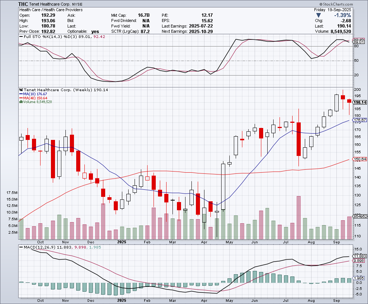Click the NYSE exchange label
This screenshot has height=304, width=368.
pos(77,4)
